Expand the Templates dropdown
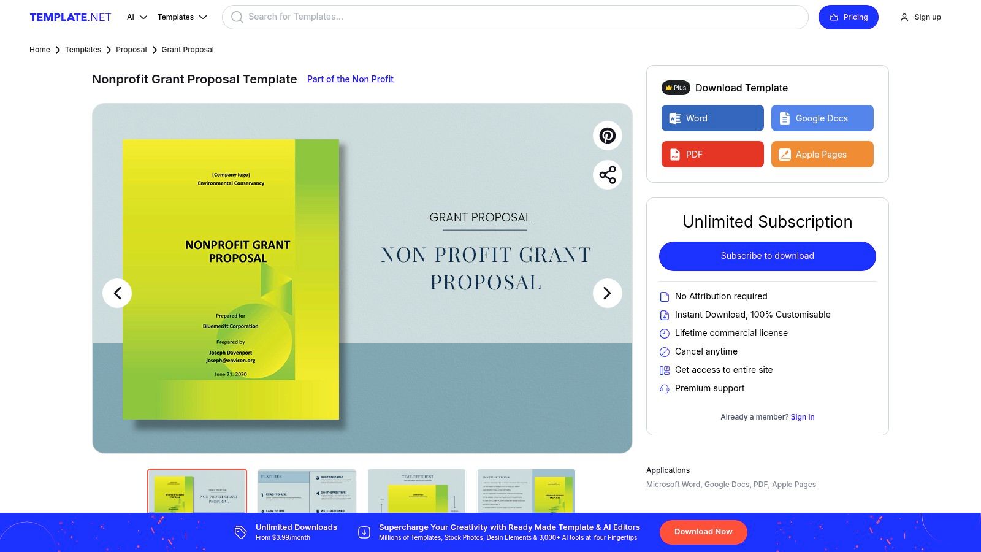 pyautogui.click(x=181, y=17)
